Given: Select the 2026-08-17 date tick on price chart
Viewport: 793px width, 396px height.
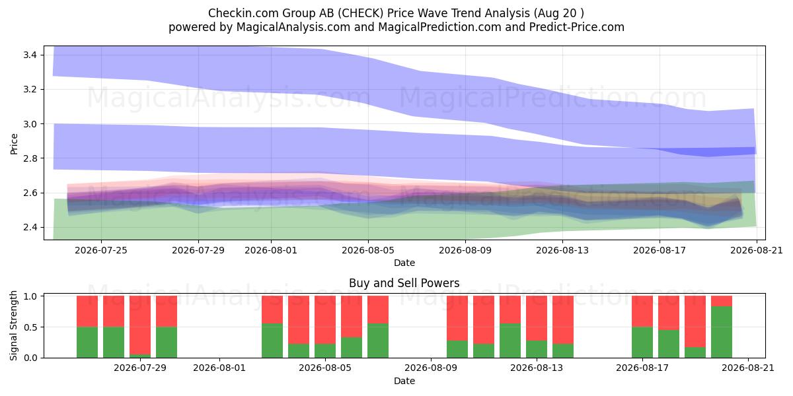Looking at the screenshot, I should click(x=660, y=250).
